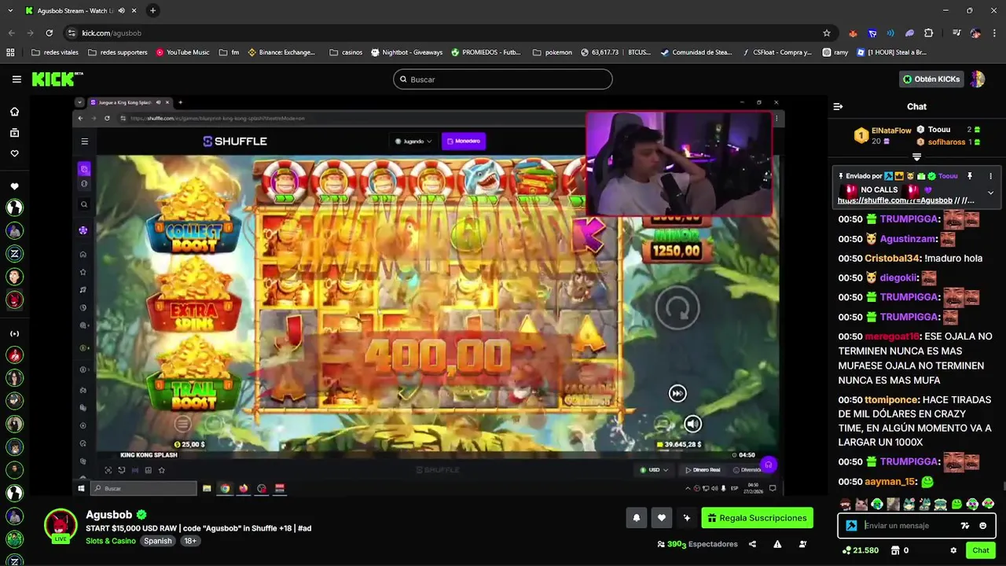
Task: Expand pinned message with chevron
Action: point(990,193)
